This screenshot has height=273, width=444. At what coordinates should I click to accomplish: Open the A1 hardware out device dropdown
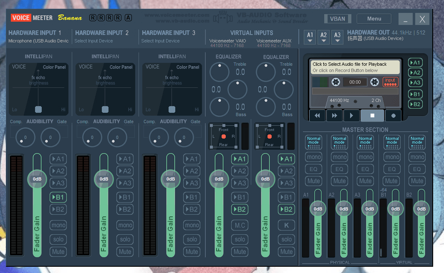(310, 37)
